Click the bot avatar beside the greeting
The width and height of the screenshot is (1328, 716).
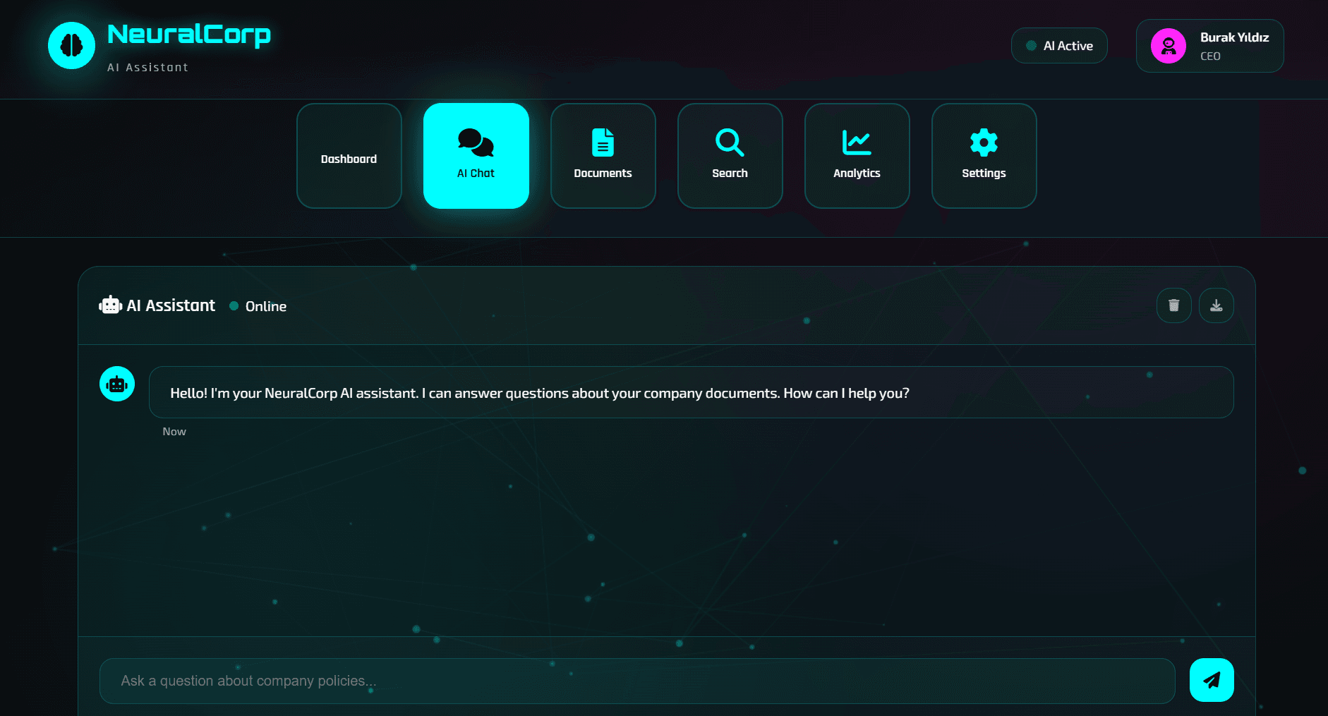(x=117, y=384)
